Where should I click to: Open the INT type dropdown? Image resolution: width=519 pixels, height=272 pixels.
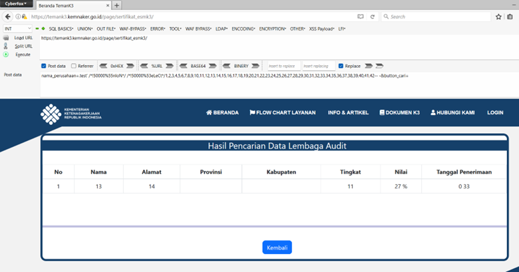(x=17, y=29)
